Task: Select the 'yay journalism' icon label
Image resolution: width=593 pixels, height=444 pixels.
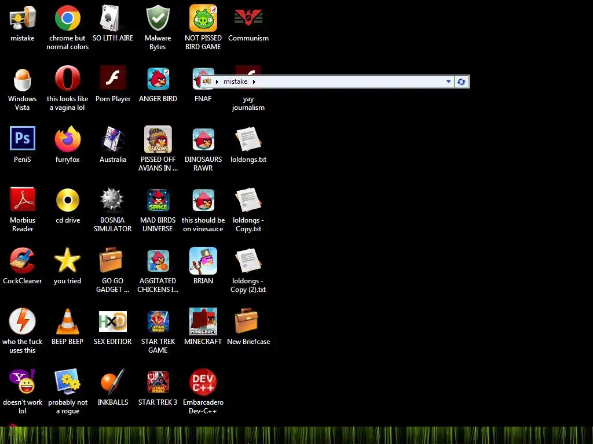Action: click(248, 103)
